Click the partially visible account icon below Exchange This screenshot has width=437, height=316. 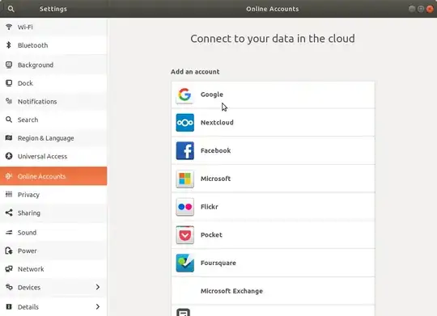click(184, 312)
